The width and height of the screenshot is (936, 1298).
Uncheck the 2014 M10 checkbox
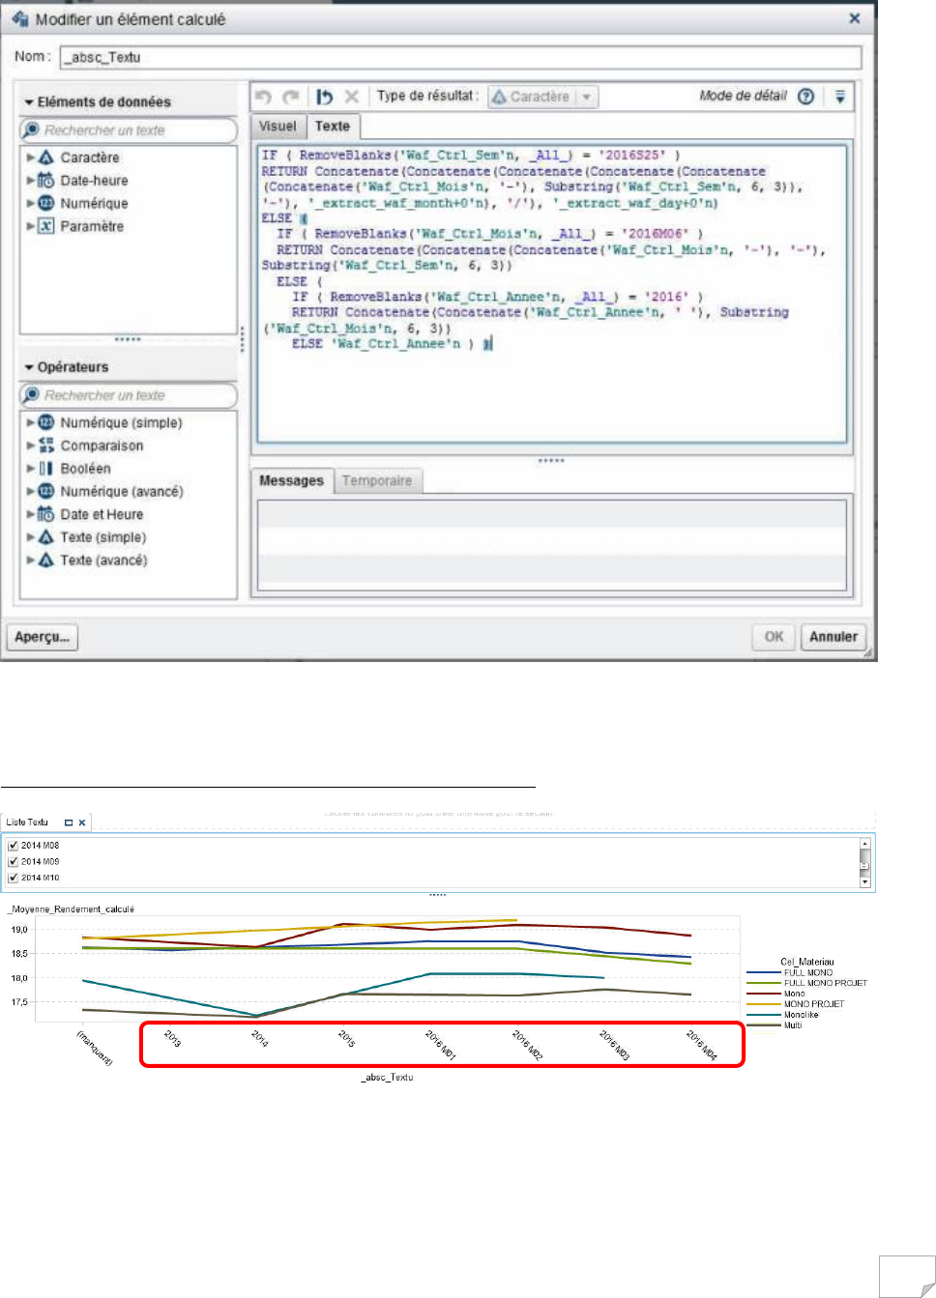pyautogui.click(x=14, y=878)
